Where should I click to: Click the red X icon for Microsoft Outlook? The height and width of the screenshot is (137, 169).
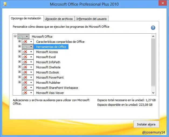(x=25, y=72)
